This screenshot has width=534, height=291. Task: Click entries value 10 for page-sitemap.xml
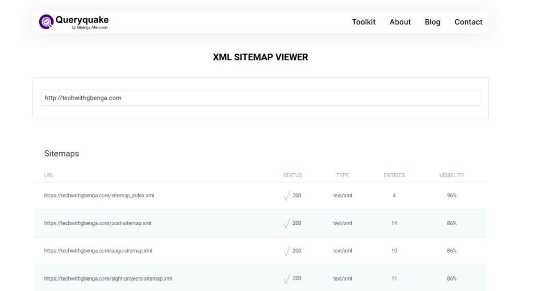coord(394,251)
